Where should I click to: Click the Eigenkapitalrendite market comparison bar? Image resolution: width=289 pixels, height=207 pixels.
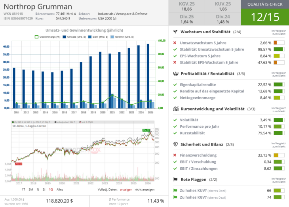pyautogui.click(x=279, y=84)
